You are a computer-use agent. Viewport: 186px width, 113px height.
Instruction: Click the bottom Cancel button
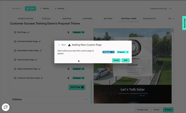tap(156, 110)
